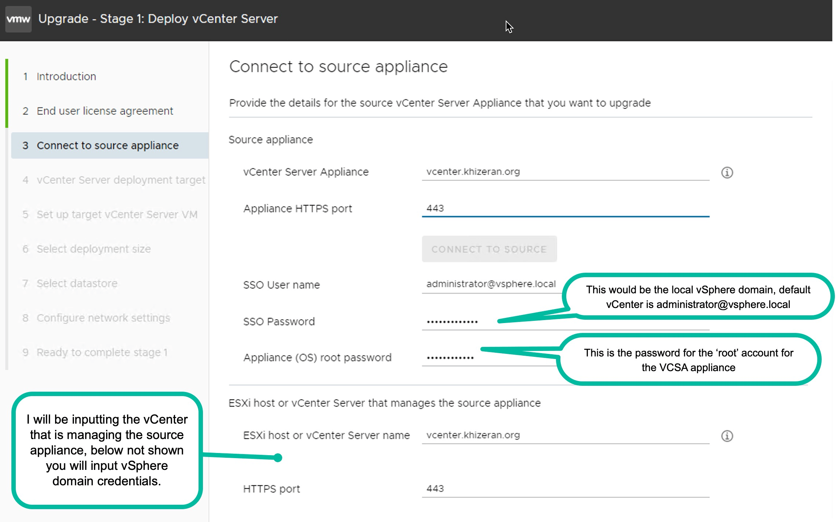Focus the vCenter Server Appliance hostname field
The height and width of the screenshot is (522, 836).
click(565, 172)
